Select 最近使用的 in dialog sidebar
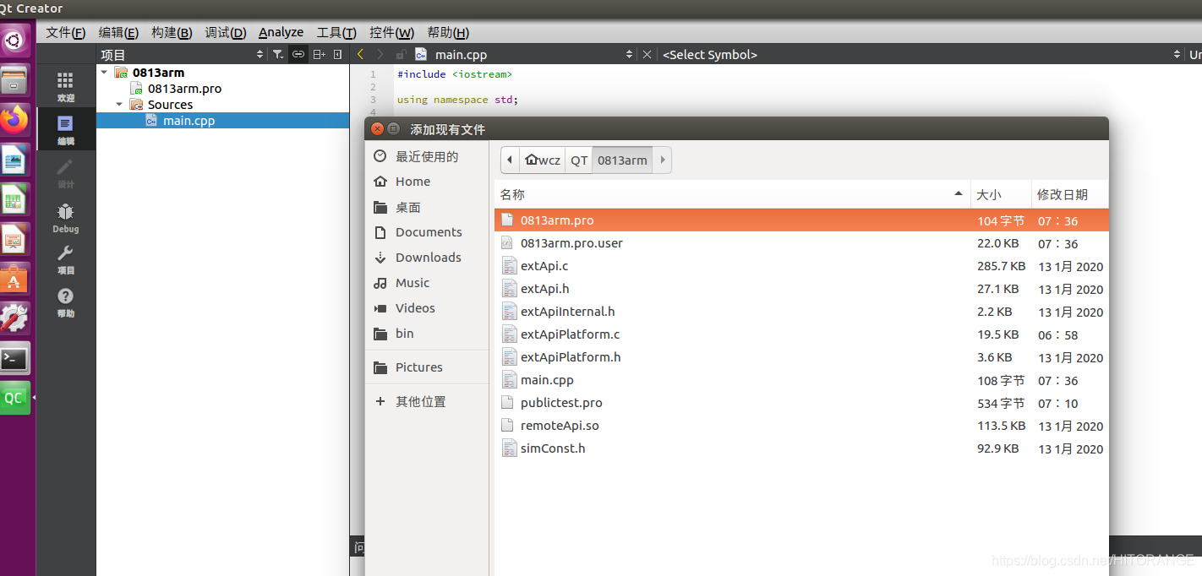1202x576 pixels. click(x=427, y=156)
